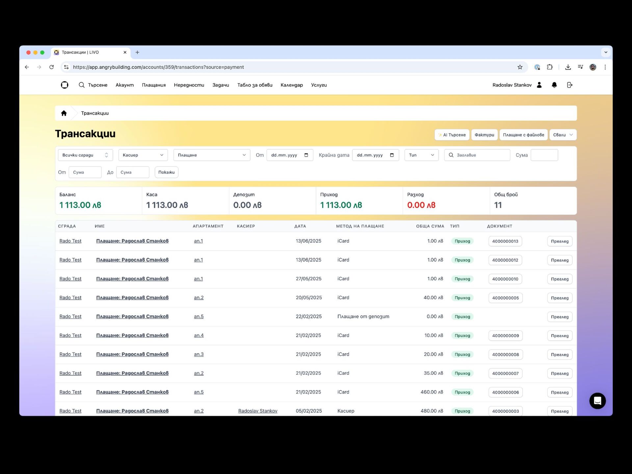
Task: Click the ОБЩА СУМА column header
Action: 430,226
